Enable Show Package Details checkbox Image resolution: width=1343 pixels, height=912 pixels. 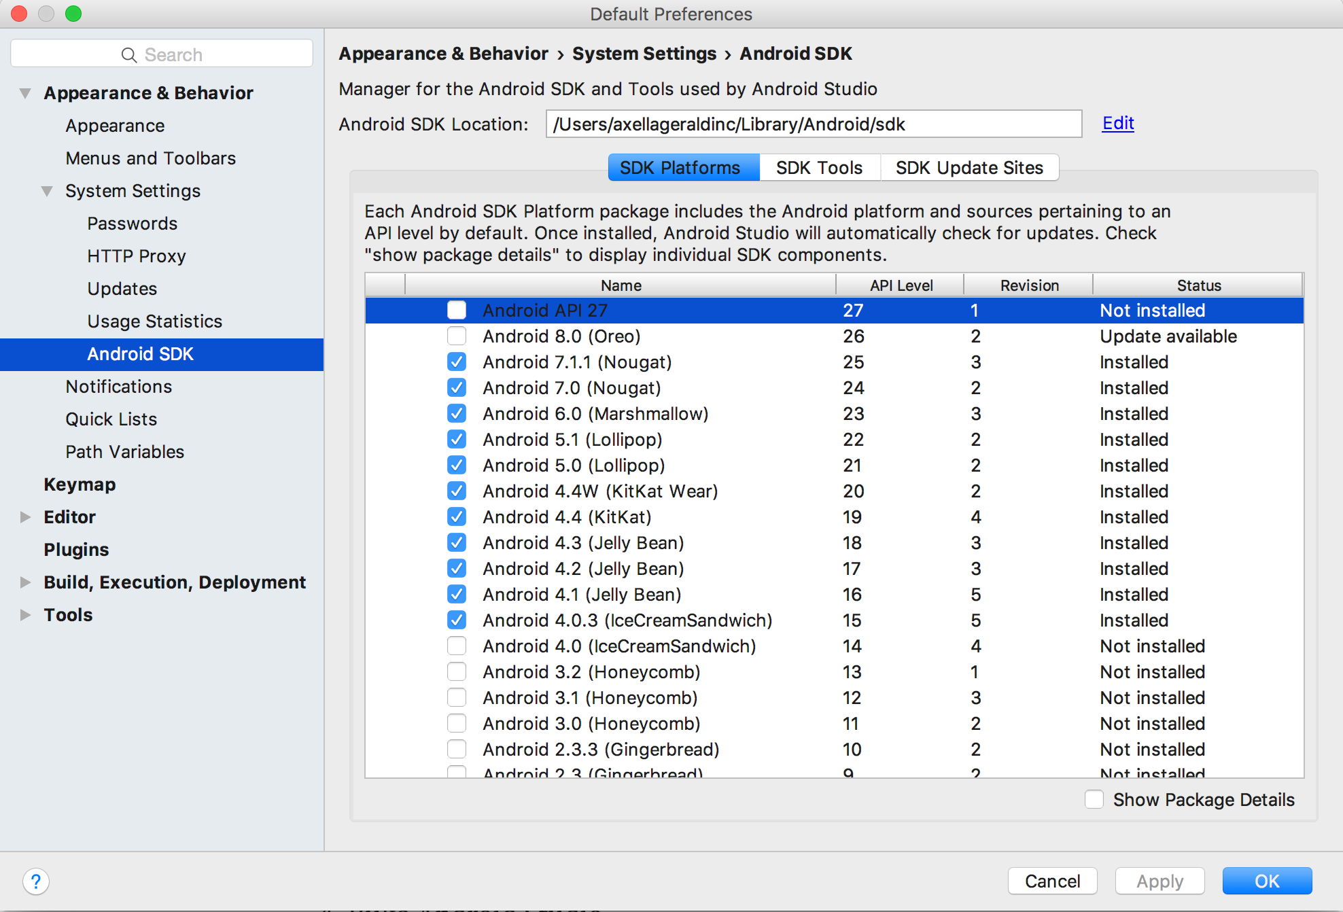tap(1094, 800)
